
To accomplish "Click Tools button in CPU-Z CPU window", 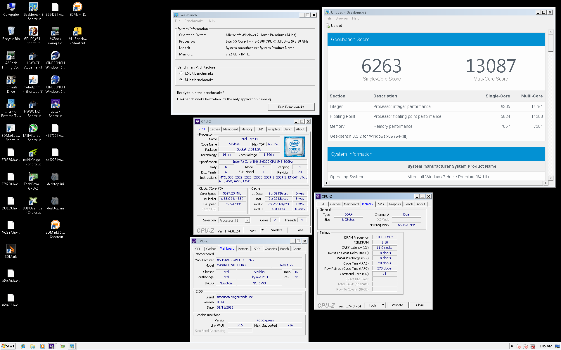I will (252, 230).
